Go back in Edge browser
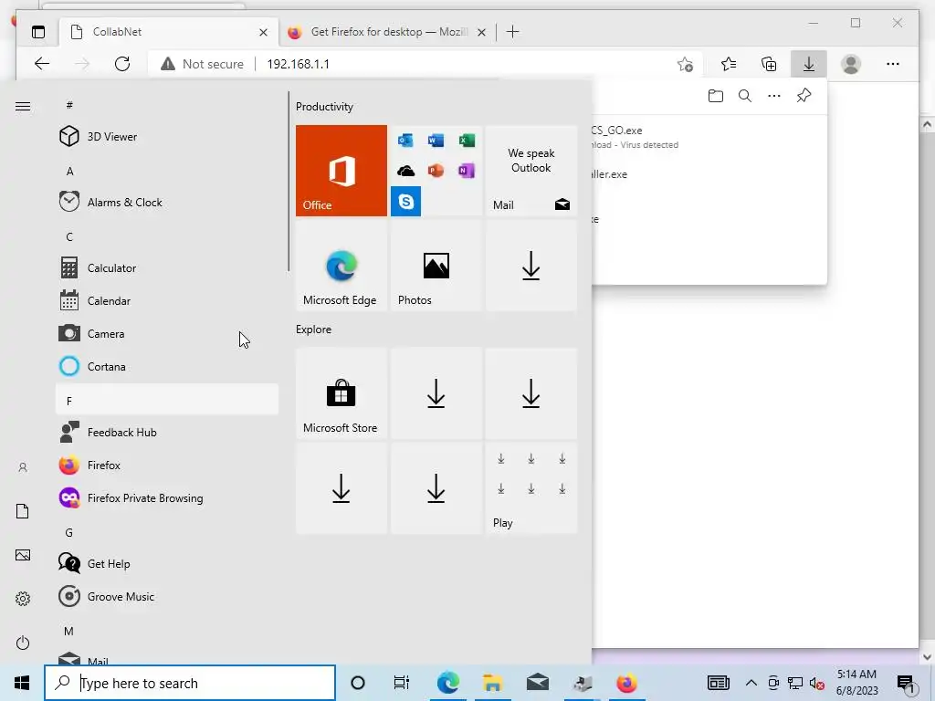This screenshot has width=935, height=701. coord(42,64)
